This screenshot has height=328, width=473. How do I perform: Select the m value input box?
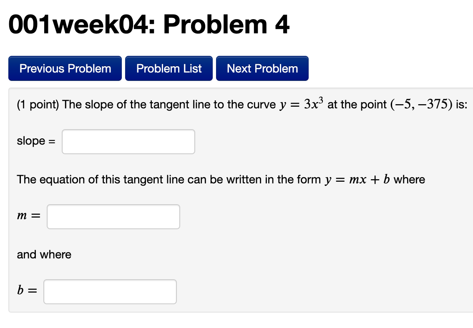point(113,216)
